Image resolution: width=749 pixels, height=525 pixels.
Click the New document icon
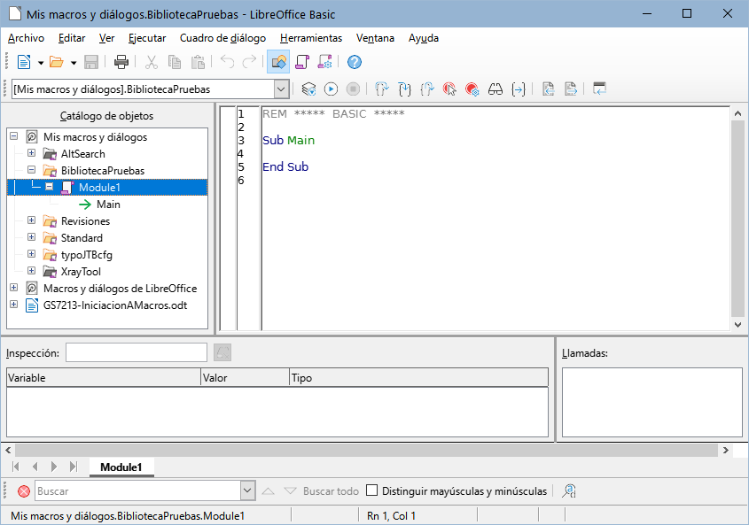[x=24, y=62]
